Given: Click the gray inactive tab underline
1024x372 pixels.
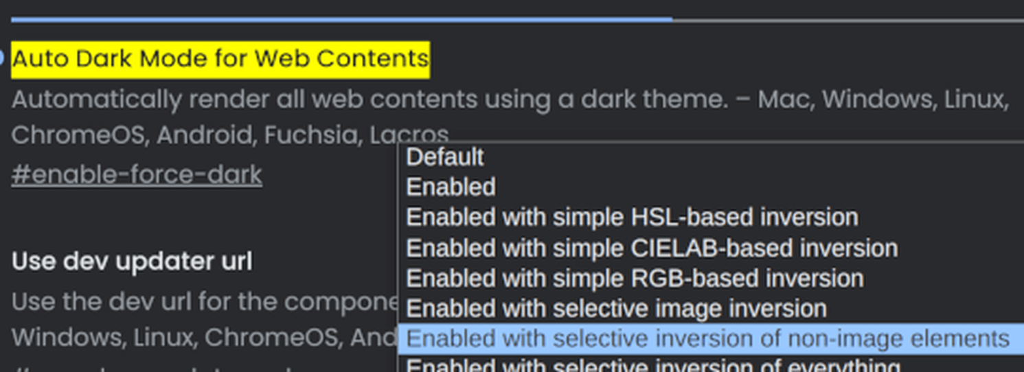Looking at the screenshot, I should pos(848,20).
